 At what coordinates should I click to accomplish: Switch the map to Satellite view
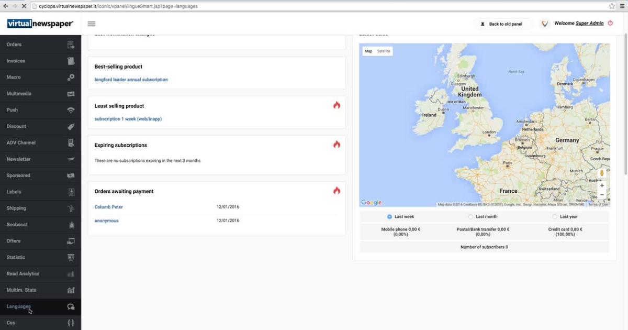pyautogui.click(x=384, y=51)
